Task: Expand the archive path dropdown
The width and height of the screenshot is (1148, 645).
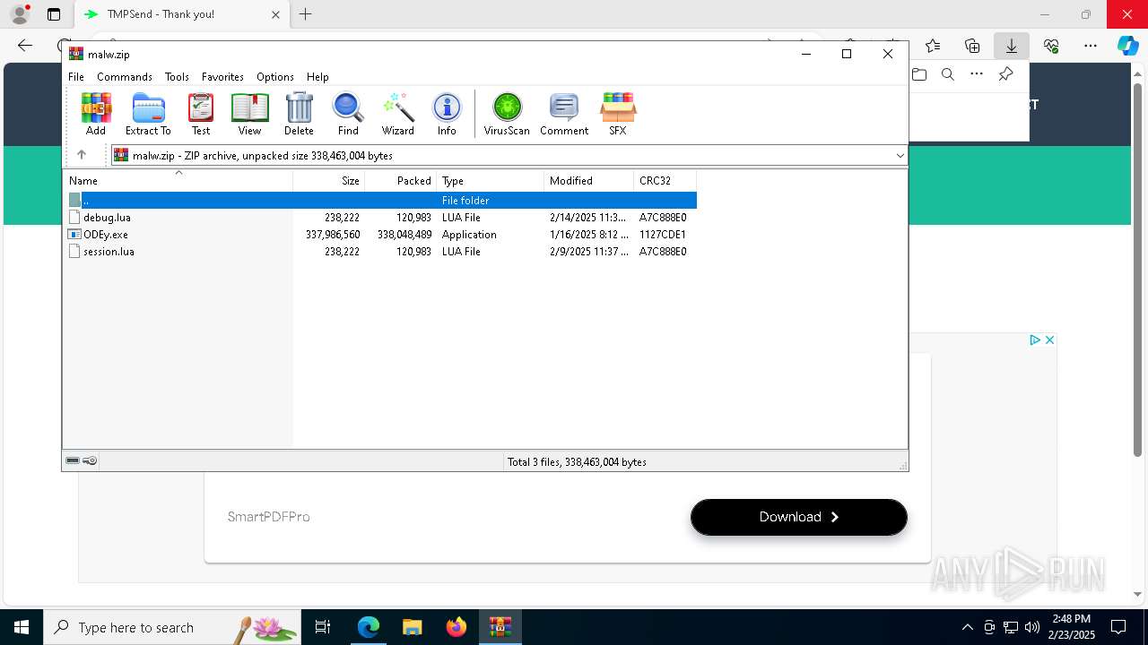Action: [900, 156]
